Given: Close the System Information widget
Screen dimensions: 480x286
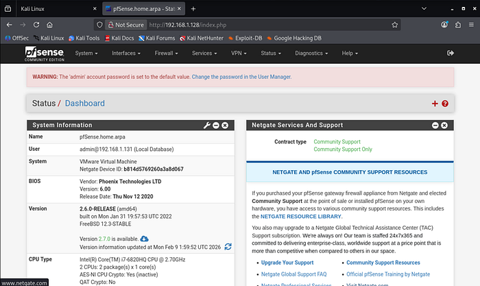Looking at the screenshot, I should pyautogui.click(x=225, y=126).
